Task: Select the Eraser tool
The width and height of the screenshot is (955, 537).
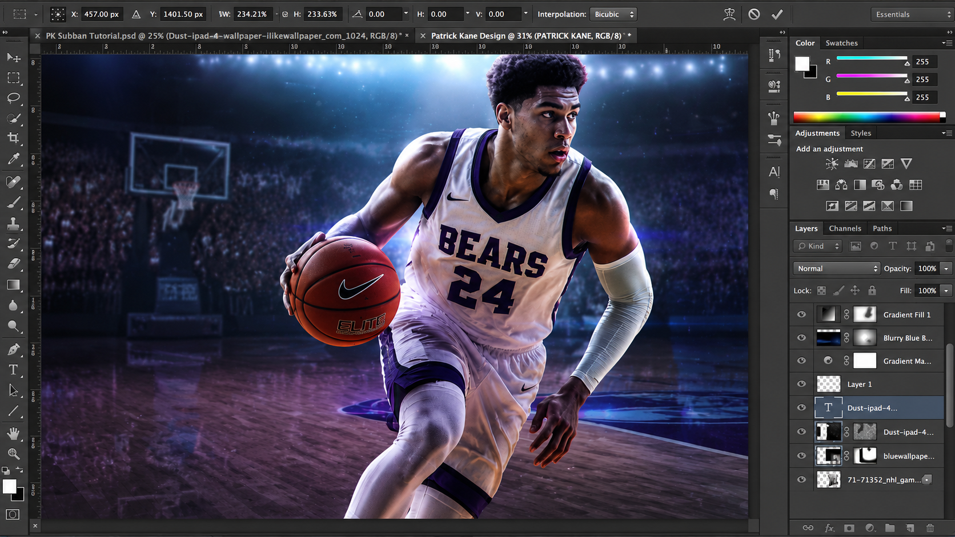Action: pyautogui.click(x=14, y=264)
